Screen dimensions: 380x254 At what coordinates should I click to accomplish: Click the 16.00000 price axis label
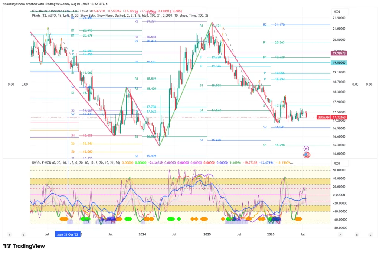point(339,154)
